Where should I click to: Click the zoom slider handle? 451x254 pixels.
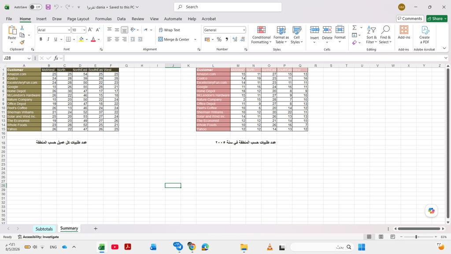coord(416,237)
